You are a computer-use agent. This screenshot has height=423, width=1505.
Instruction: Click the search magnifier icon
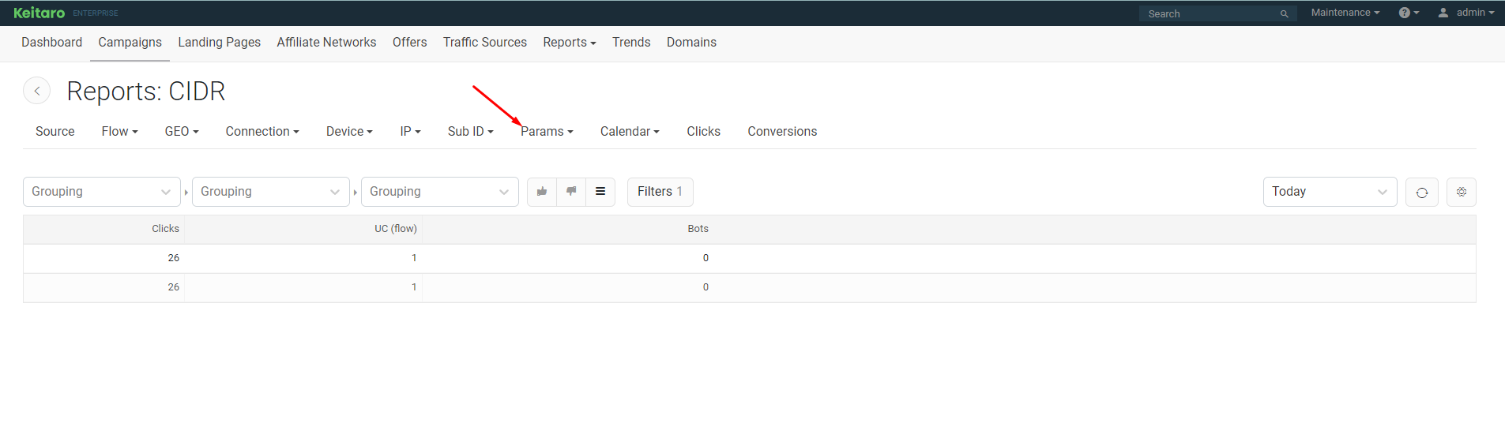(x=1284, y=14)
